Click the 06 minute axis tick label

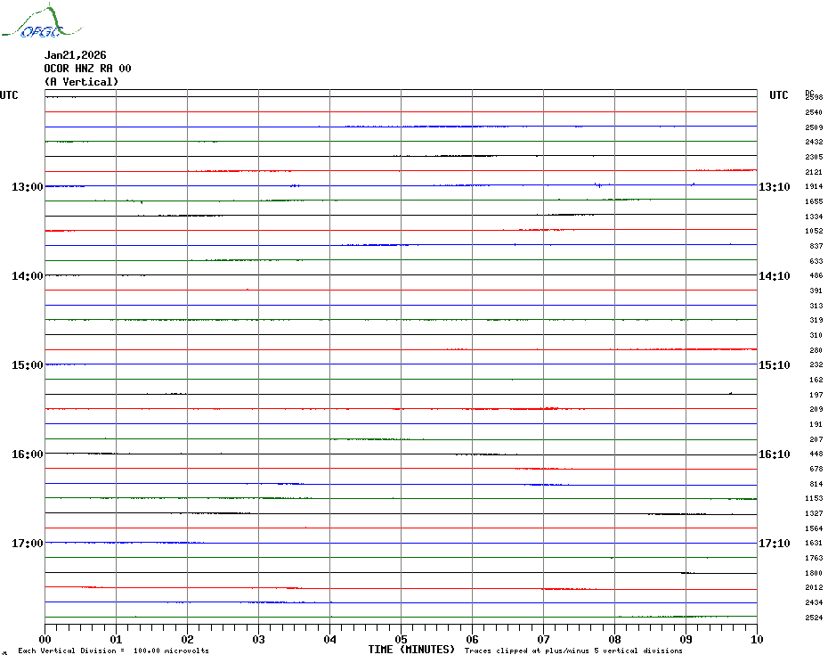pyautogui.click(x=473, y=639)
